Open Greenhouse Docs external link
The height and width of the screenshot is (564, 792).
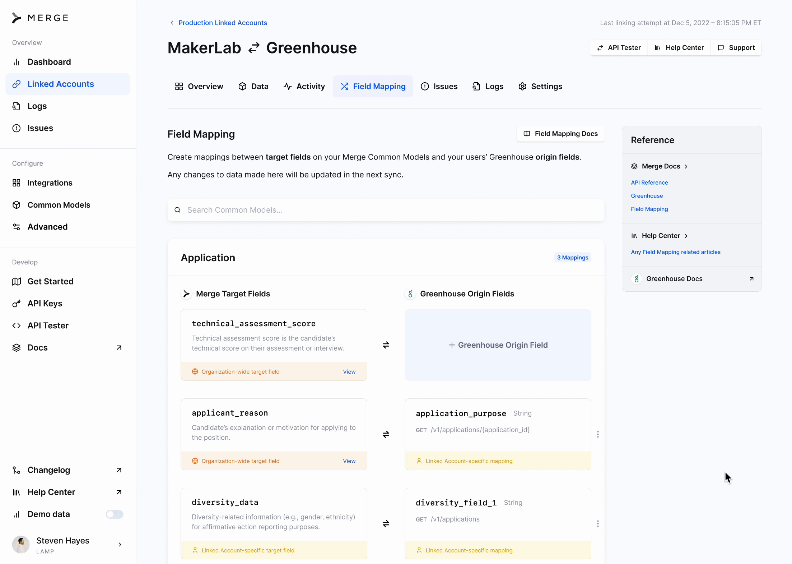tap(692, 279)
